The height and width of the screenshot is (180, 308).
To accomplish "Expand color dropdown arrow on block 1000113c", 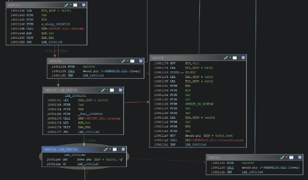I will [x=71, y=5].
